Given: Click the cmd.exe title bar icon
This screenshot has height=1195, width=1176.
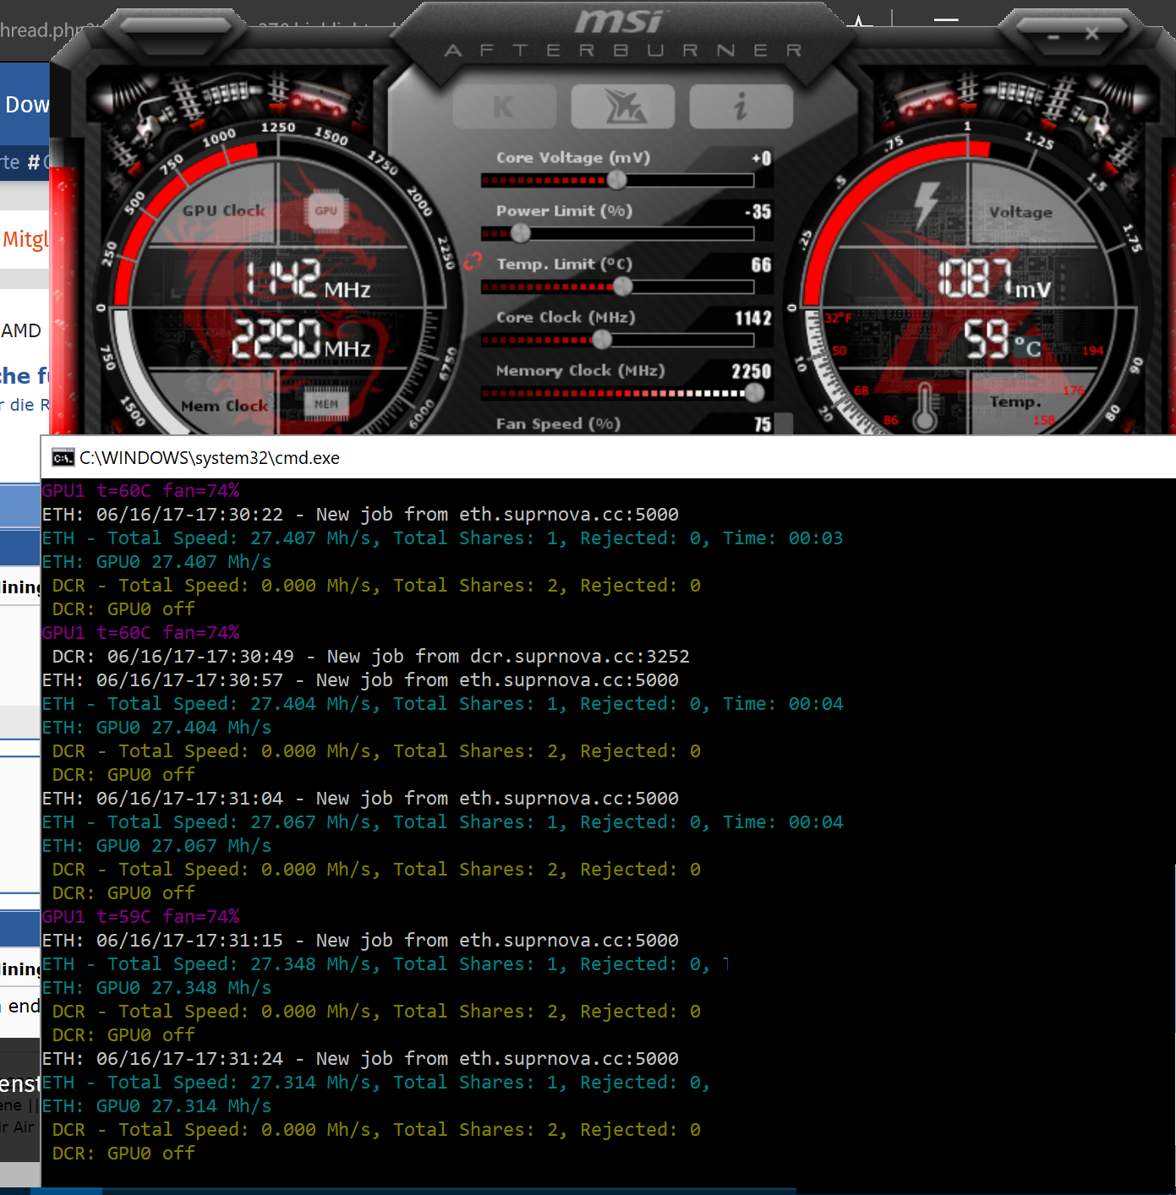Looking at the screenshot, I should pyautogui.click(x=63, y=458).
